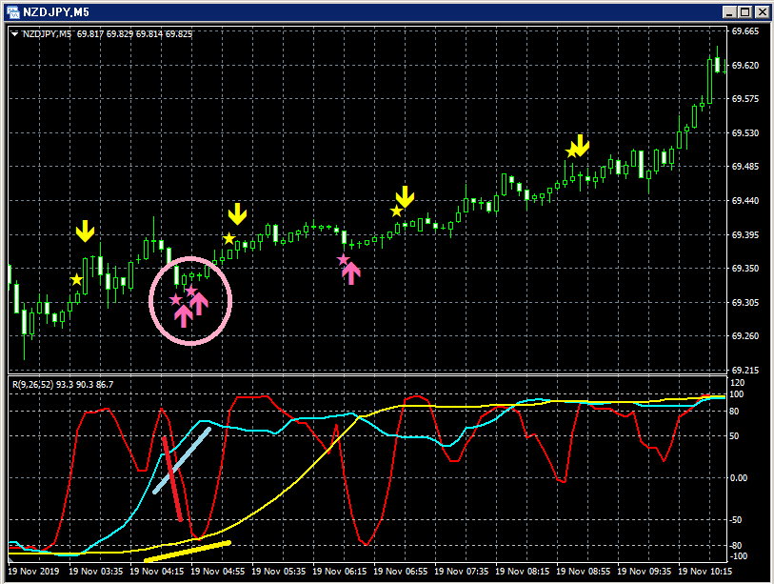Click the 69.215 price label
The height and width of the screenshot is (584, 774).
click(x=744, y=370)
